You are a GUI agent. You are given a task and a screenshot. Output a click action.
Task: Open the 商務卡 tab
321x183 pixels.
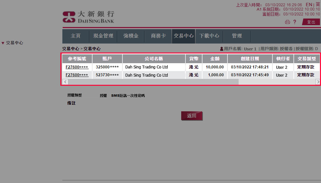click(x=158, y=36)
